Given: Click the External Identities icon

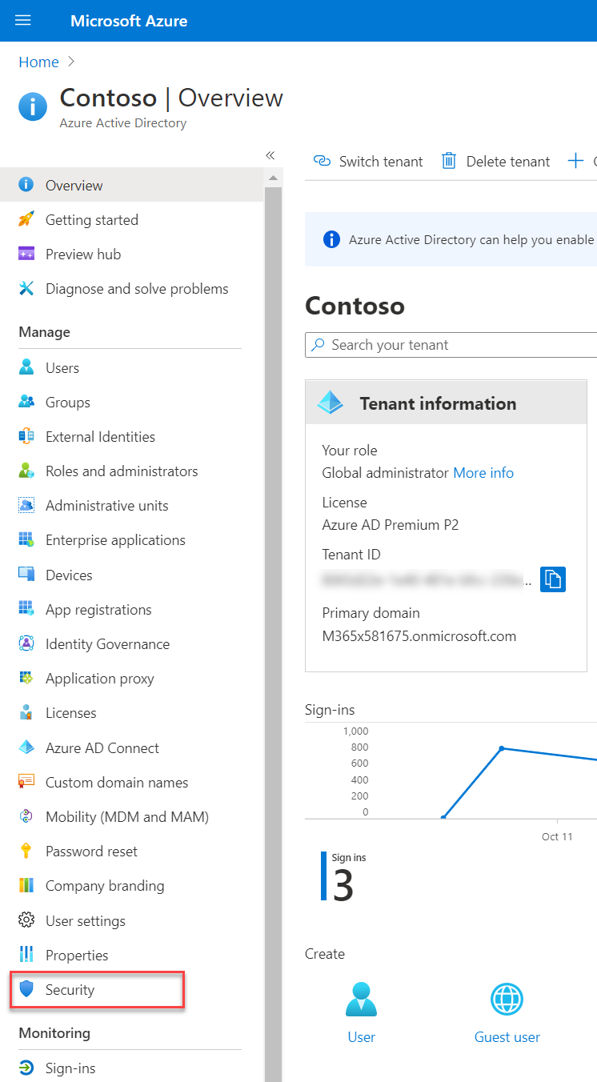Looking at the screenshot, I should pyautogui.click(x=26, y=436).
